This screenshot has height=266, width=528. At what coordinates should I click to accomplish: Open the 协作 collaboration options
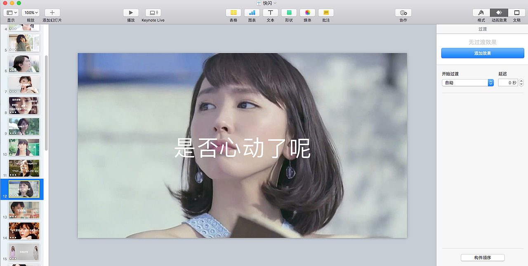(x=403, y=13)
